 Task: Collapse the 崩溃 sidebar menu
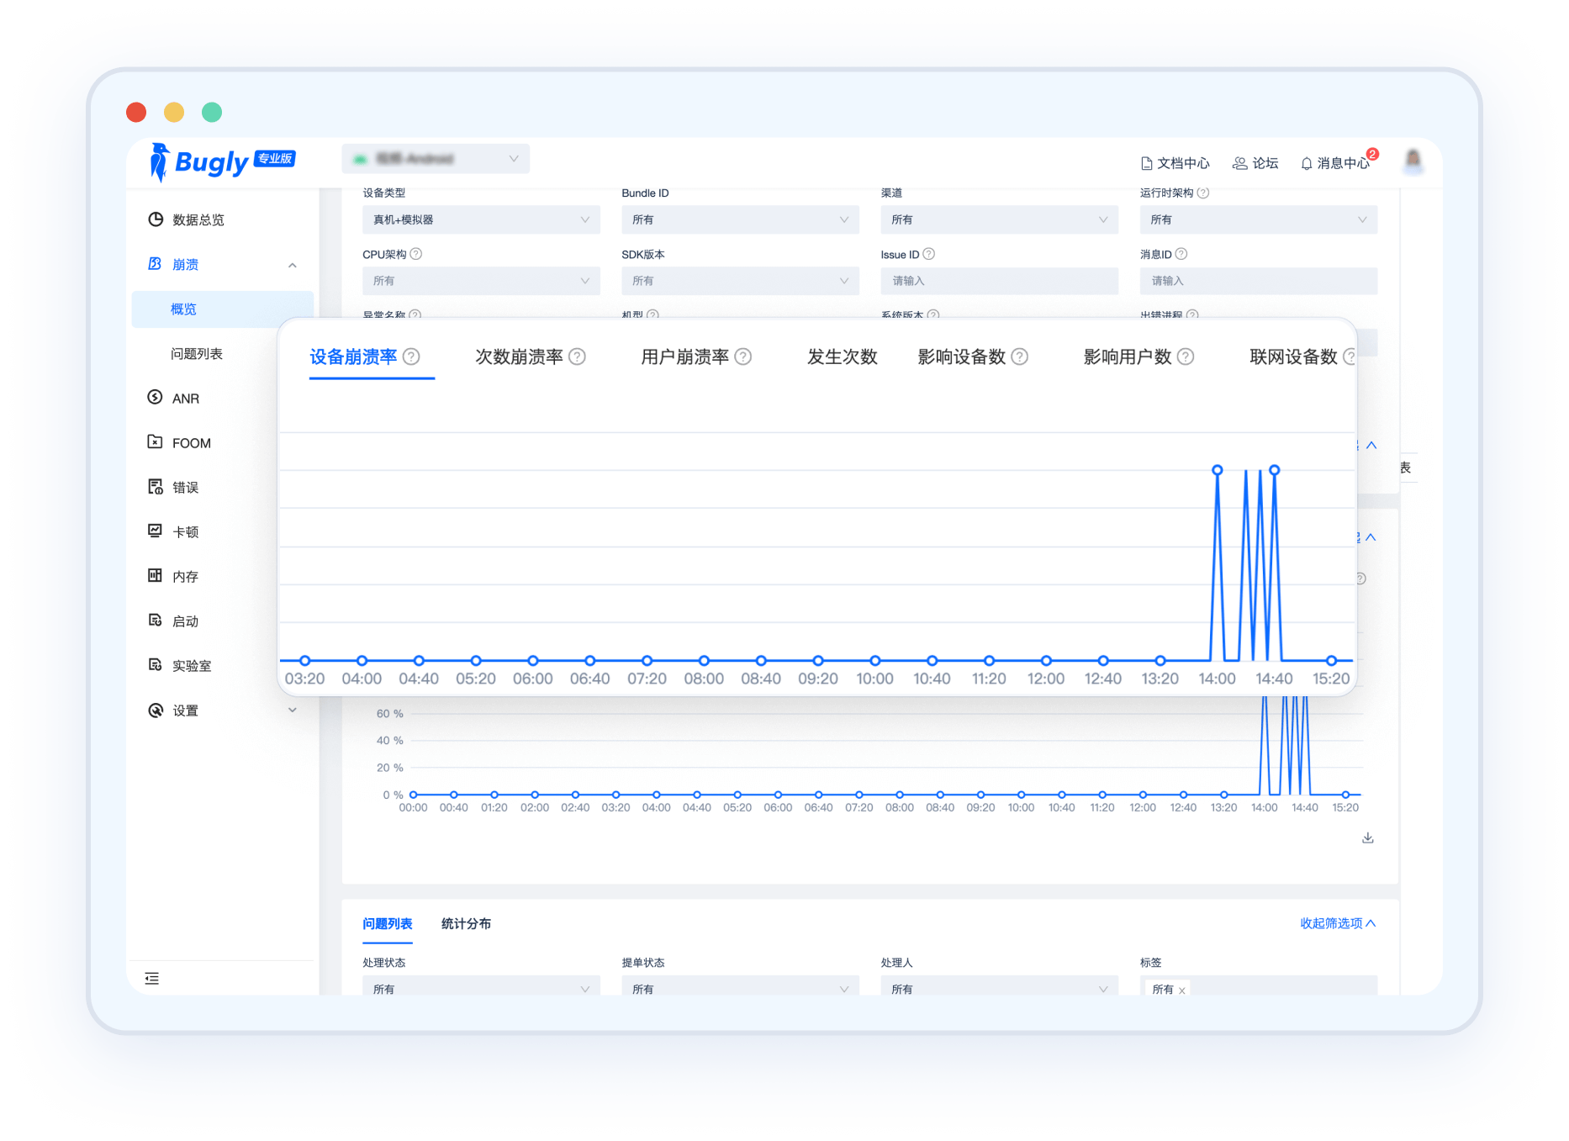tap(292, 265)
